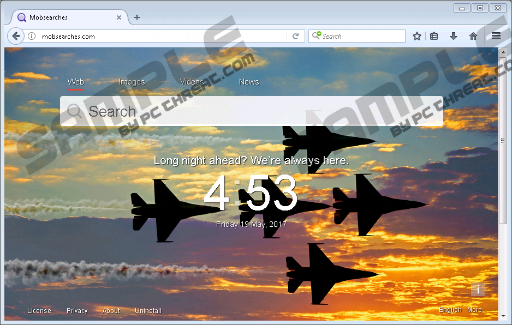Select the Videos search tab

(192, 82)
